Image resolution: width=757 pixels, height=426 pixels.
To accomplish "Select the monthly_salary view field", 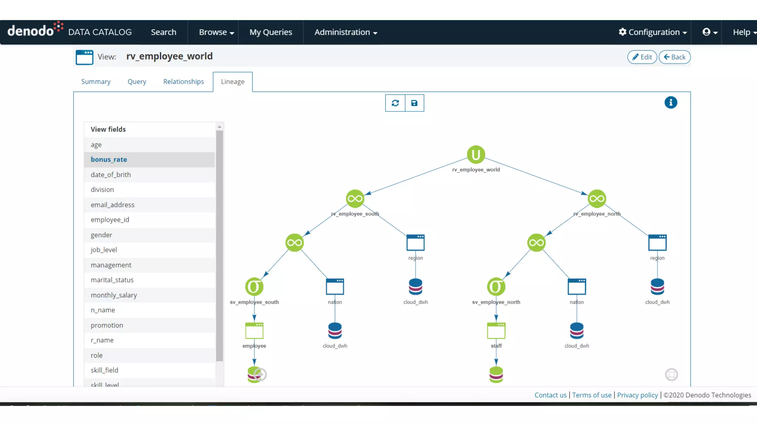I will click(x=114, y=295).
